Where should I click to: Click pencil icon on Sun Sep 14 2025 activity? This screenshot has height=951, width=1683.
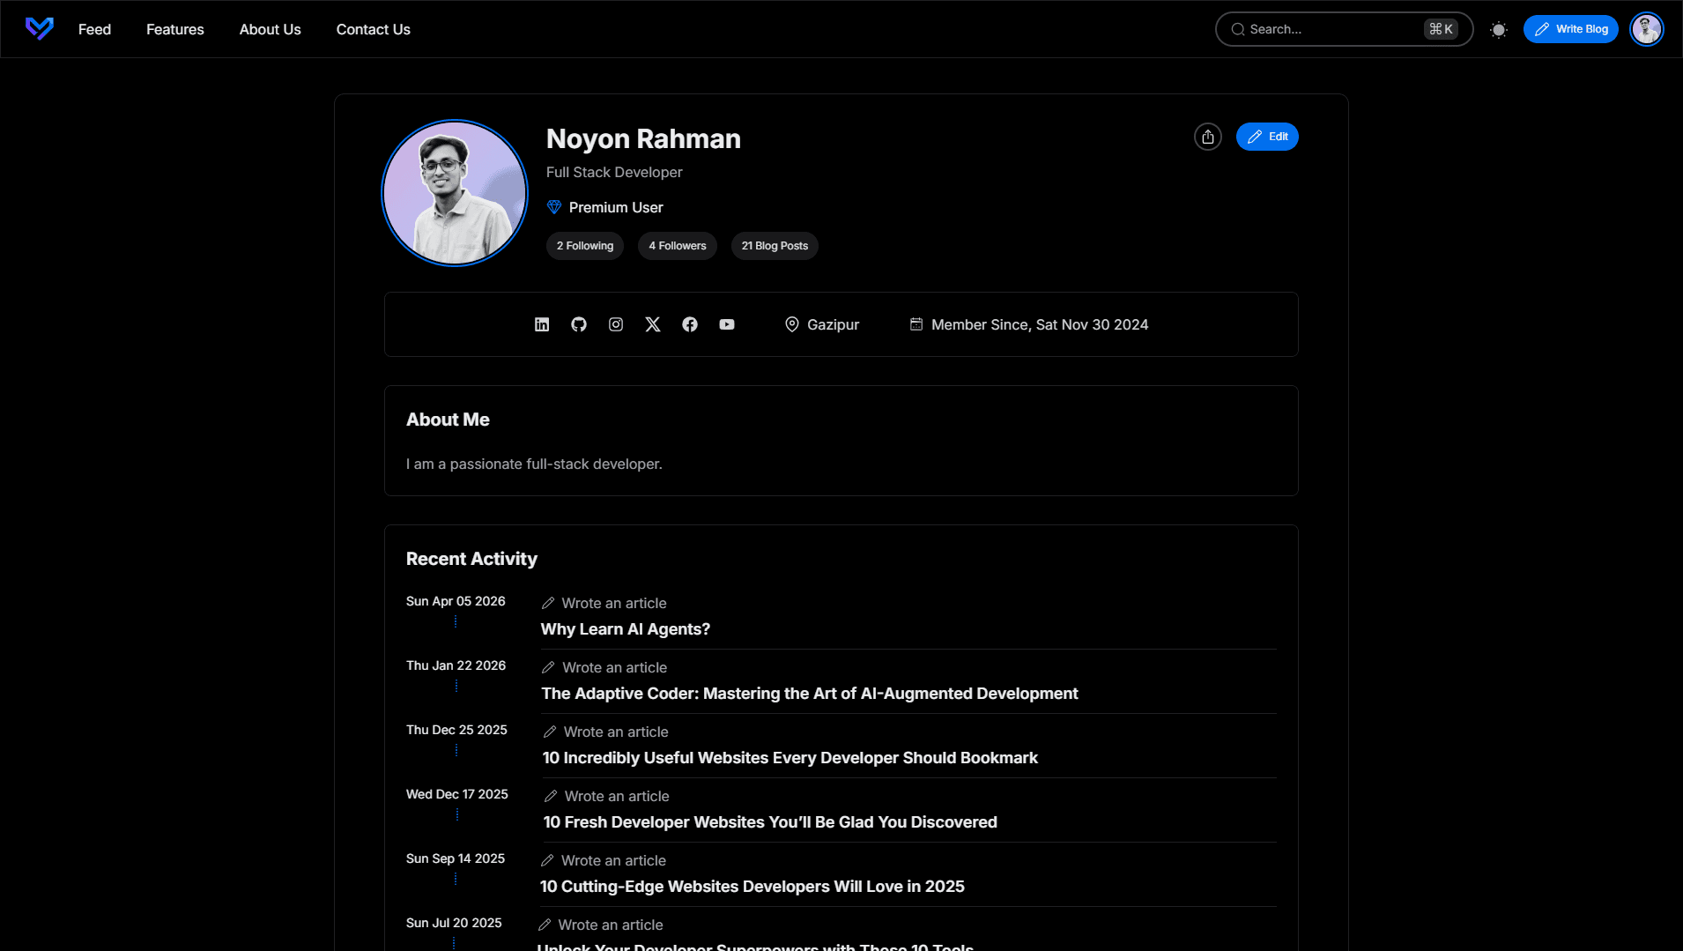tap(547, 860)
